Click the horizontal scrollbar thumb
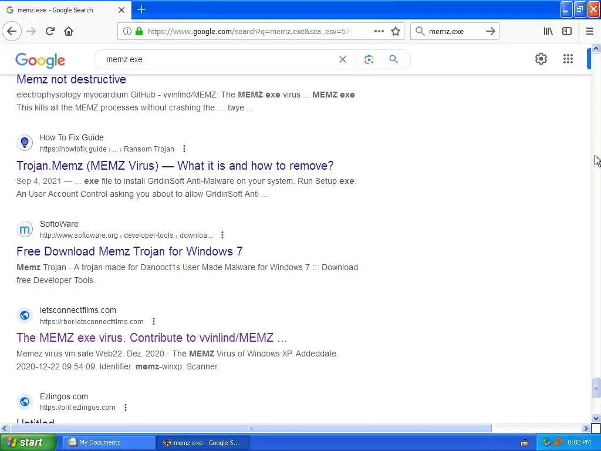The image size is (601, 451). (x=251, y=428)
